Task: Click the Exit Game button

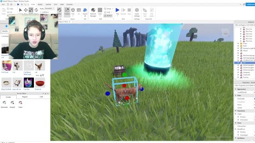Action: click(x=151, y=12)
